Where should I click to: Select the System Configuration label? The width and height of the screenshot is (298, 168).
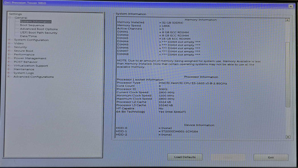coord(31,40)
